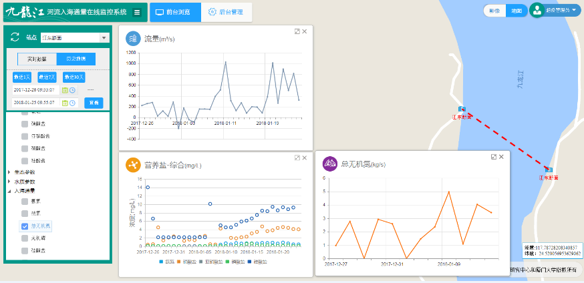Click the 查询 button
Viewport: 584px width, 283px height.
pyautogui.click(x=94, y=103)
